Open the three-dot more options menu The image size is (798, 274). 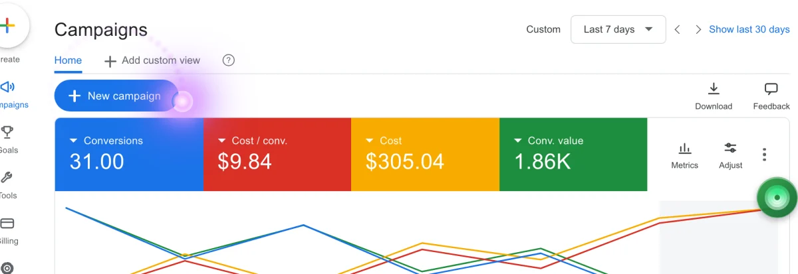(x=765, y=155)
